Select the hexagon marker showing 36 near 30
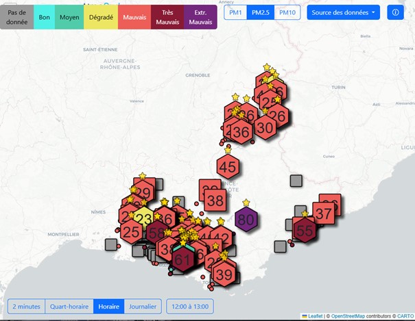The image size is (415, 321). pos(241,131)
